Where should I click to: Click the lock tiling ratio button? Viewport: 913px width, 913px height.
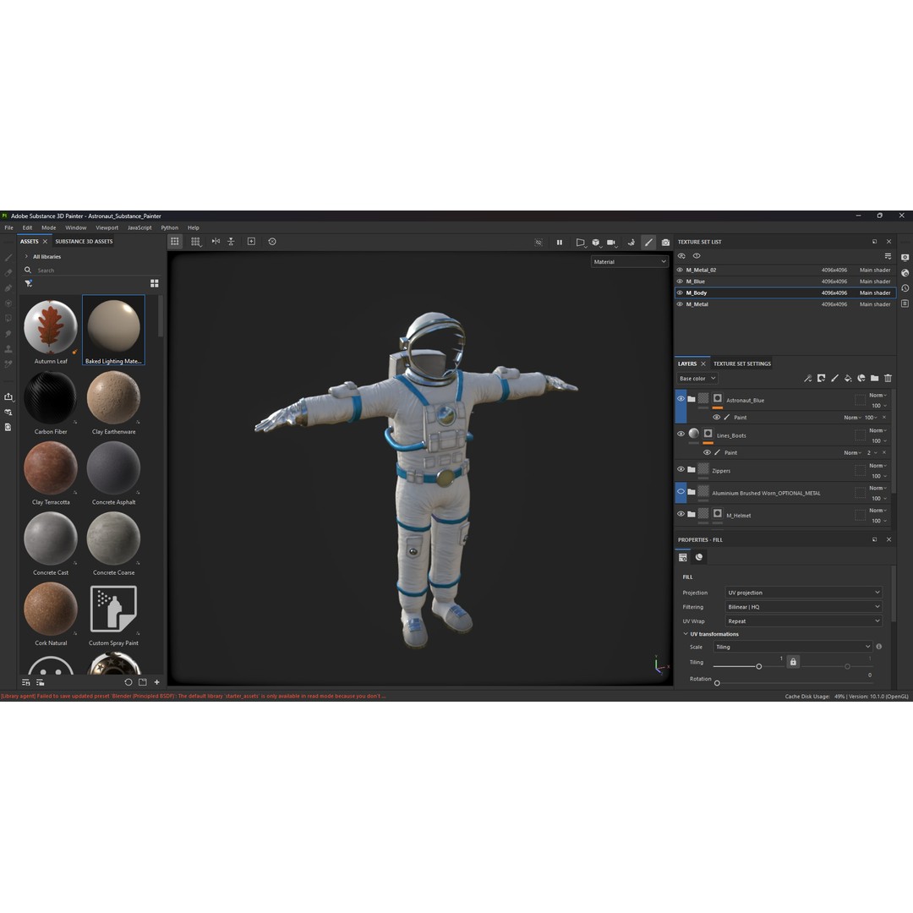(x=793, y=662)
